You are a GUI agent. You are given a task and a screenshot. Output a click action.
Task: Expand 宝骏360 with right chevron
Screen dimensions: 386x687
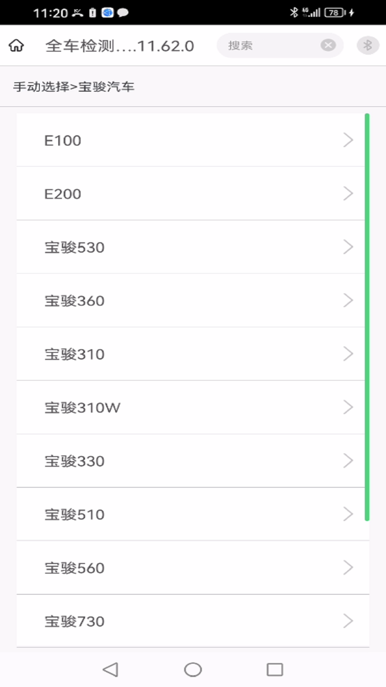click(x=348, y=300)
